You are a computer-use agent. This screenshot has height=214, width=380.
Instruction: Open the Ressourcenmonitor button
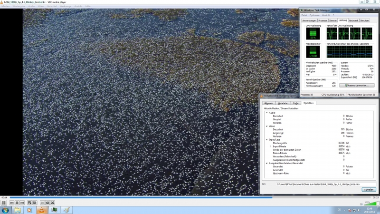coord(357,86)
